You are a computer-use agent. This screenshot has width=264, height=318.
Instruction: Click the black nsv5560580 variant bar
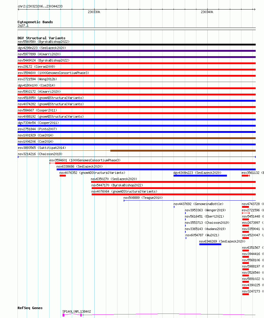pyautogui.click(x=137, y=45)
